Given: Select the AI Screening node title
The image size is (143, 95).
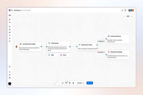Looking at the screenshot, I should [x=55, y=43].
